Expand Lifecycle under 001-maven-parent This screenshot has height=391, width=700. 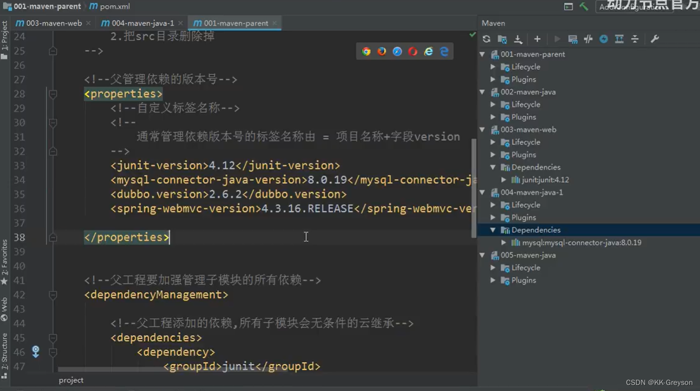point(493,67)
